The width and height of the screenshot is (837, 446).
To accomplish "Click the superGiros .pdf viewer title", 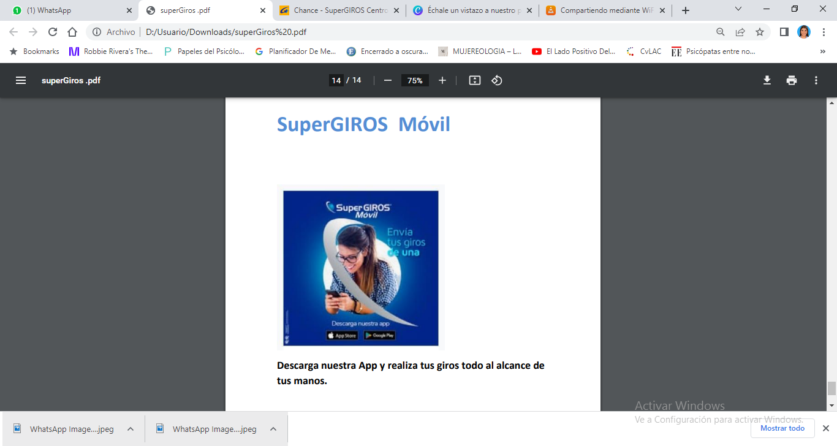I will pyautogui.click(x=71, y=80).
